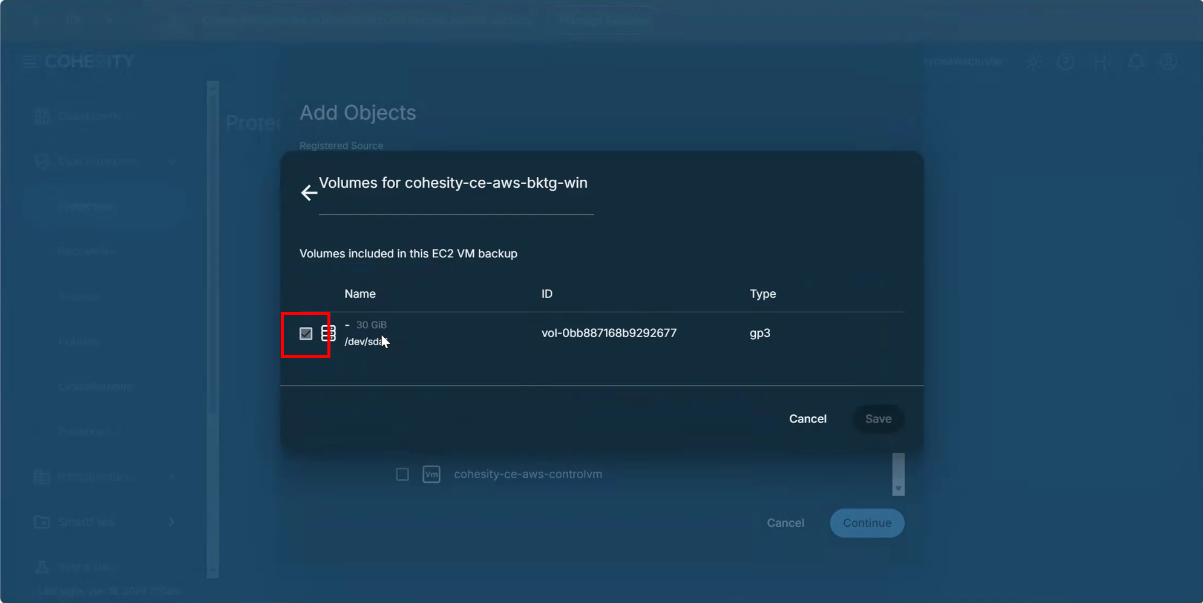Image resolution: width=1203 pixels, height=603 pixels.
Task: Click the VM icon for cohesity-ce-aws-controlvm
Action: pos(431,474)
